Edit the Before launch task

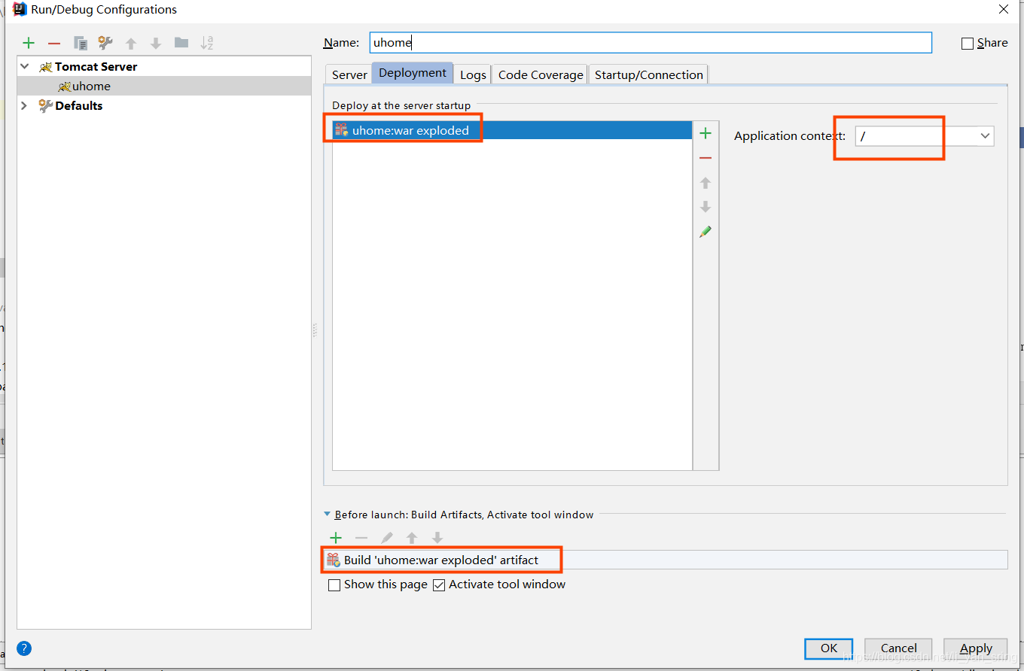[x=387, y=538]
